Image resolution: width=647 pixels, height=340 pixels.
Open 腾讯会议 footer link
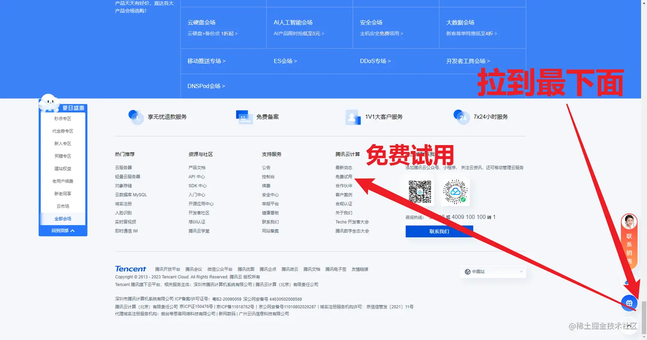(193, 269)
